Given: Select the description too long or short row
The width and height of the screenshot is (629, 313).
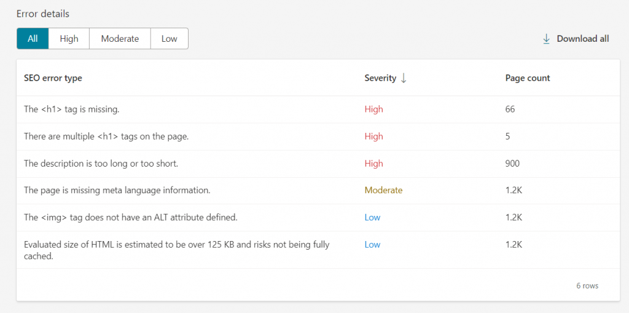Looking at the screenshot, I should 319,164.
